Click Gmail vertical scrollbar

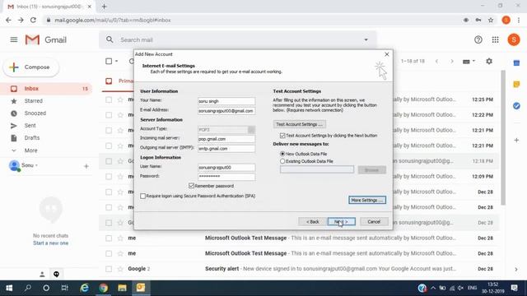(503, 137)
